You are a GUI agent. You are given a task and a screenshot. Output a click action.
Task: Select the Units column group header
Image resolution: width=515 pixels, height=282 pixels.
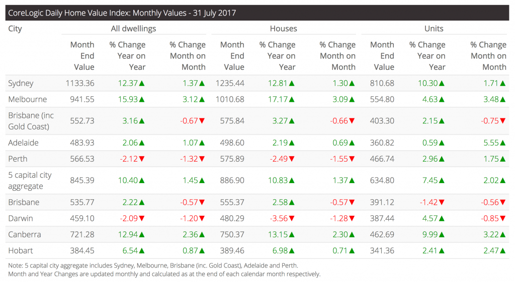click(x=433, y=29)
